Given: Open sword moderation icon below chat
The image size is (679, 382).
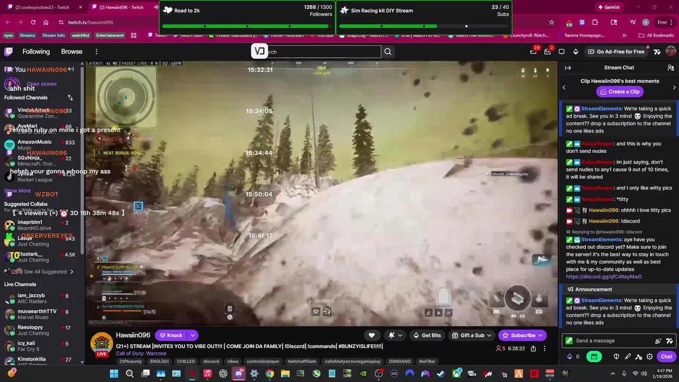Looking at the screenshot, I should tap(628, 357).
